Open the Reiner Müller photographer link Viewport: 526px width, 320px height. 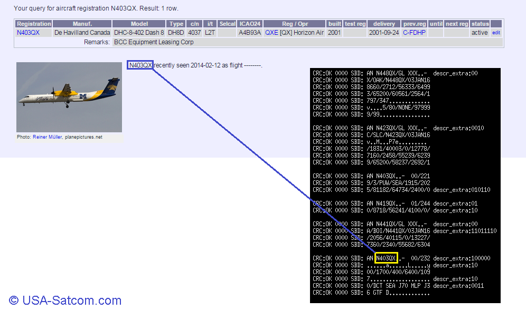pyautogui.click(x=48, y=137)
